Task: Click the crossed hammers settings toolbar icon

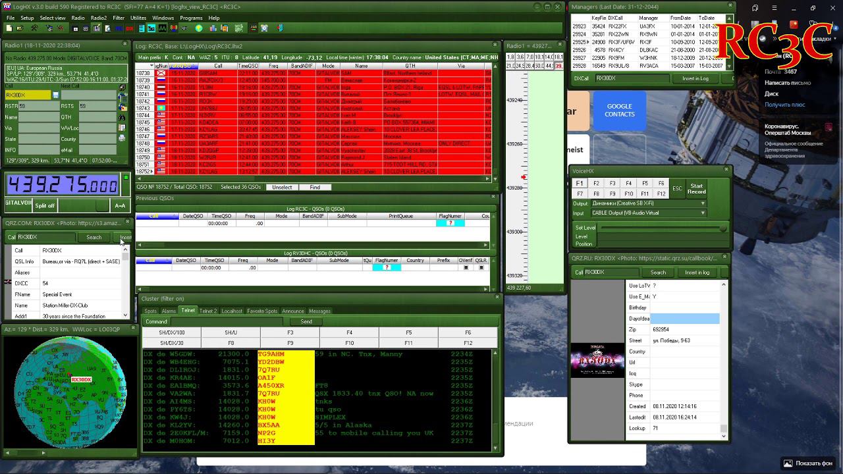Action: (x=34, y=28)
